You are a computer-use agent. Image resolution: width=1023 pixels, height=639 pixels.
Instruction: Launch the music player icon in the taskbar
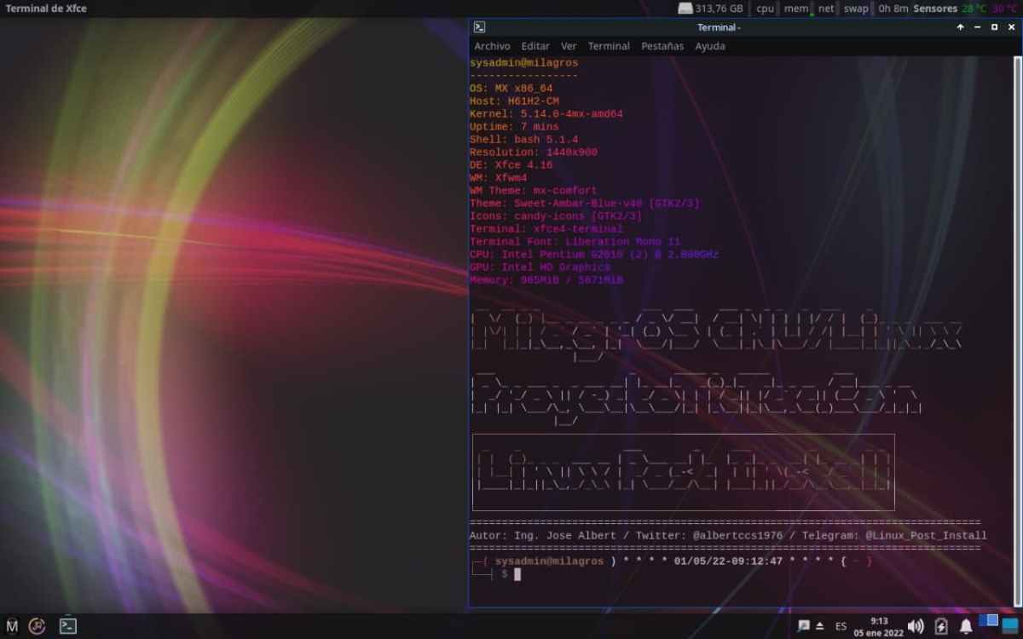pos(37,626)
